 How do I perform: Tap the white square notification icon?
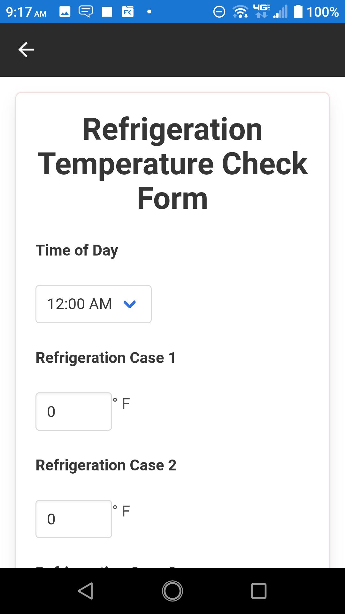coord(107,12)
